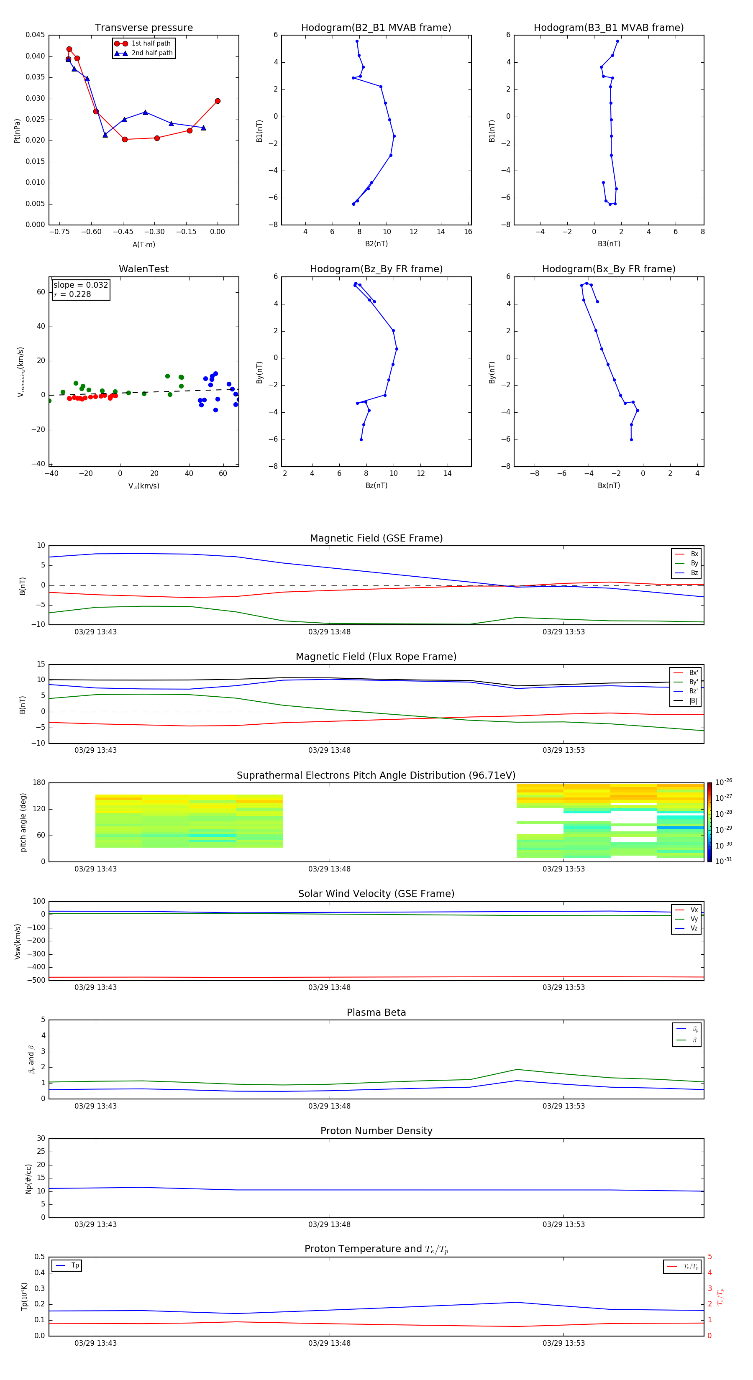
Task: Click the 'Magnetic Field (GSE Frame)' title
Action: coord(376,538)
